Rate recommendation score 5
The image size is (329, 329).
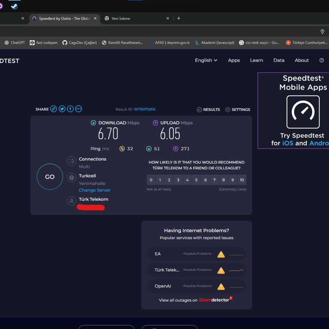196,180
